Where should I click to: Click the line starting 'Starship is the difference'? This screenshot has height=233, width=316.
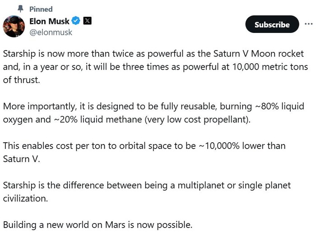pyautogui.click(x=147, y=185)
